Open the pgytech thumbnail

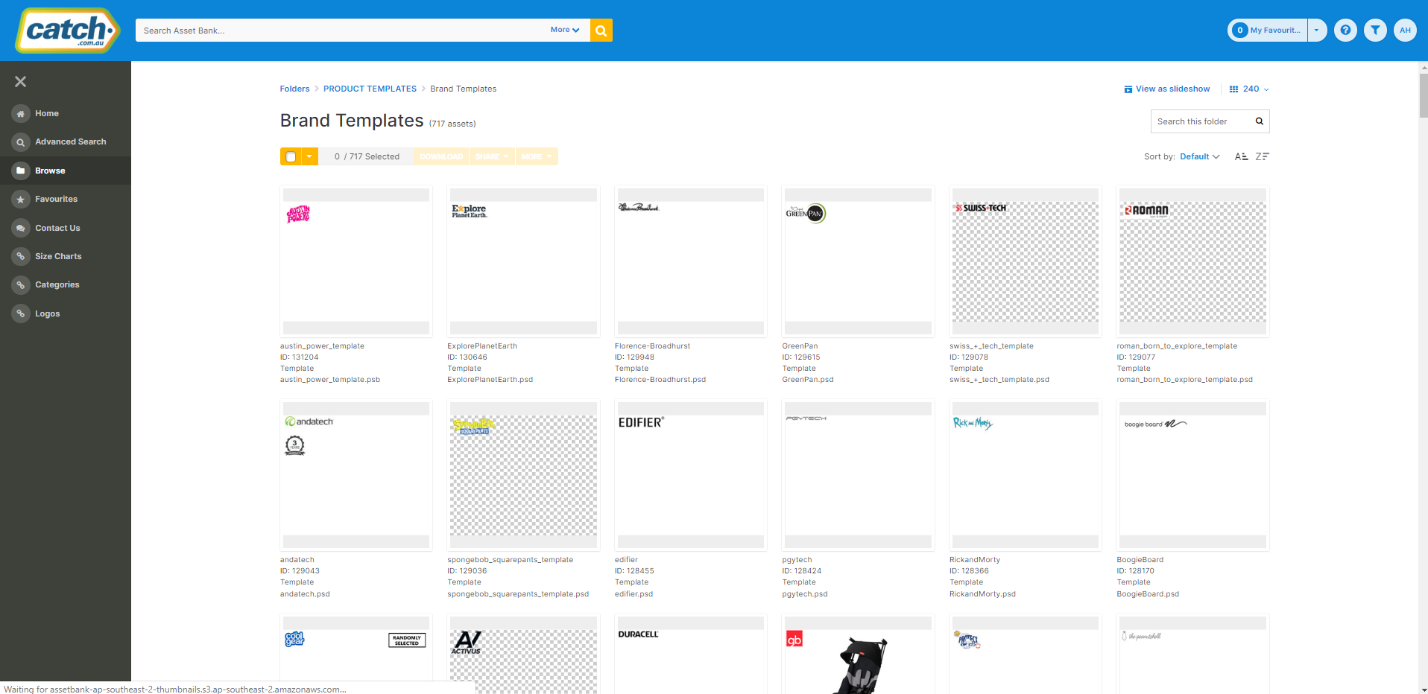click(x=858, y=475)
